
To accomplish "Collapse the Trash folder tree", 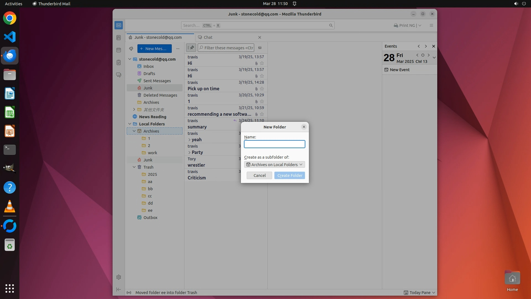I will [x=134, y=167].
